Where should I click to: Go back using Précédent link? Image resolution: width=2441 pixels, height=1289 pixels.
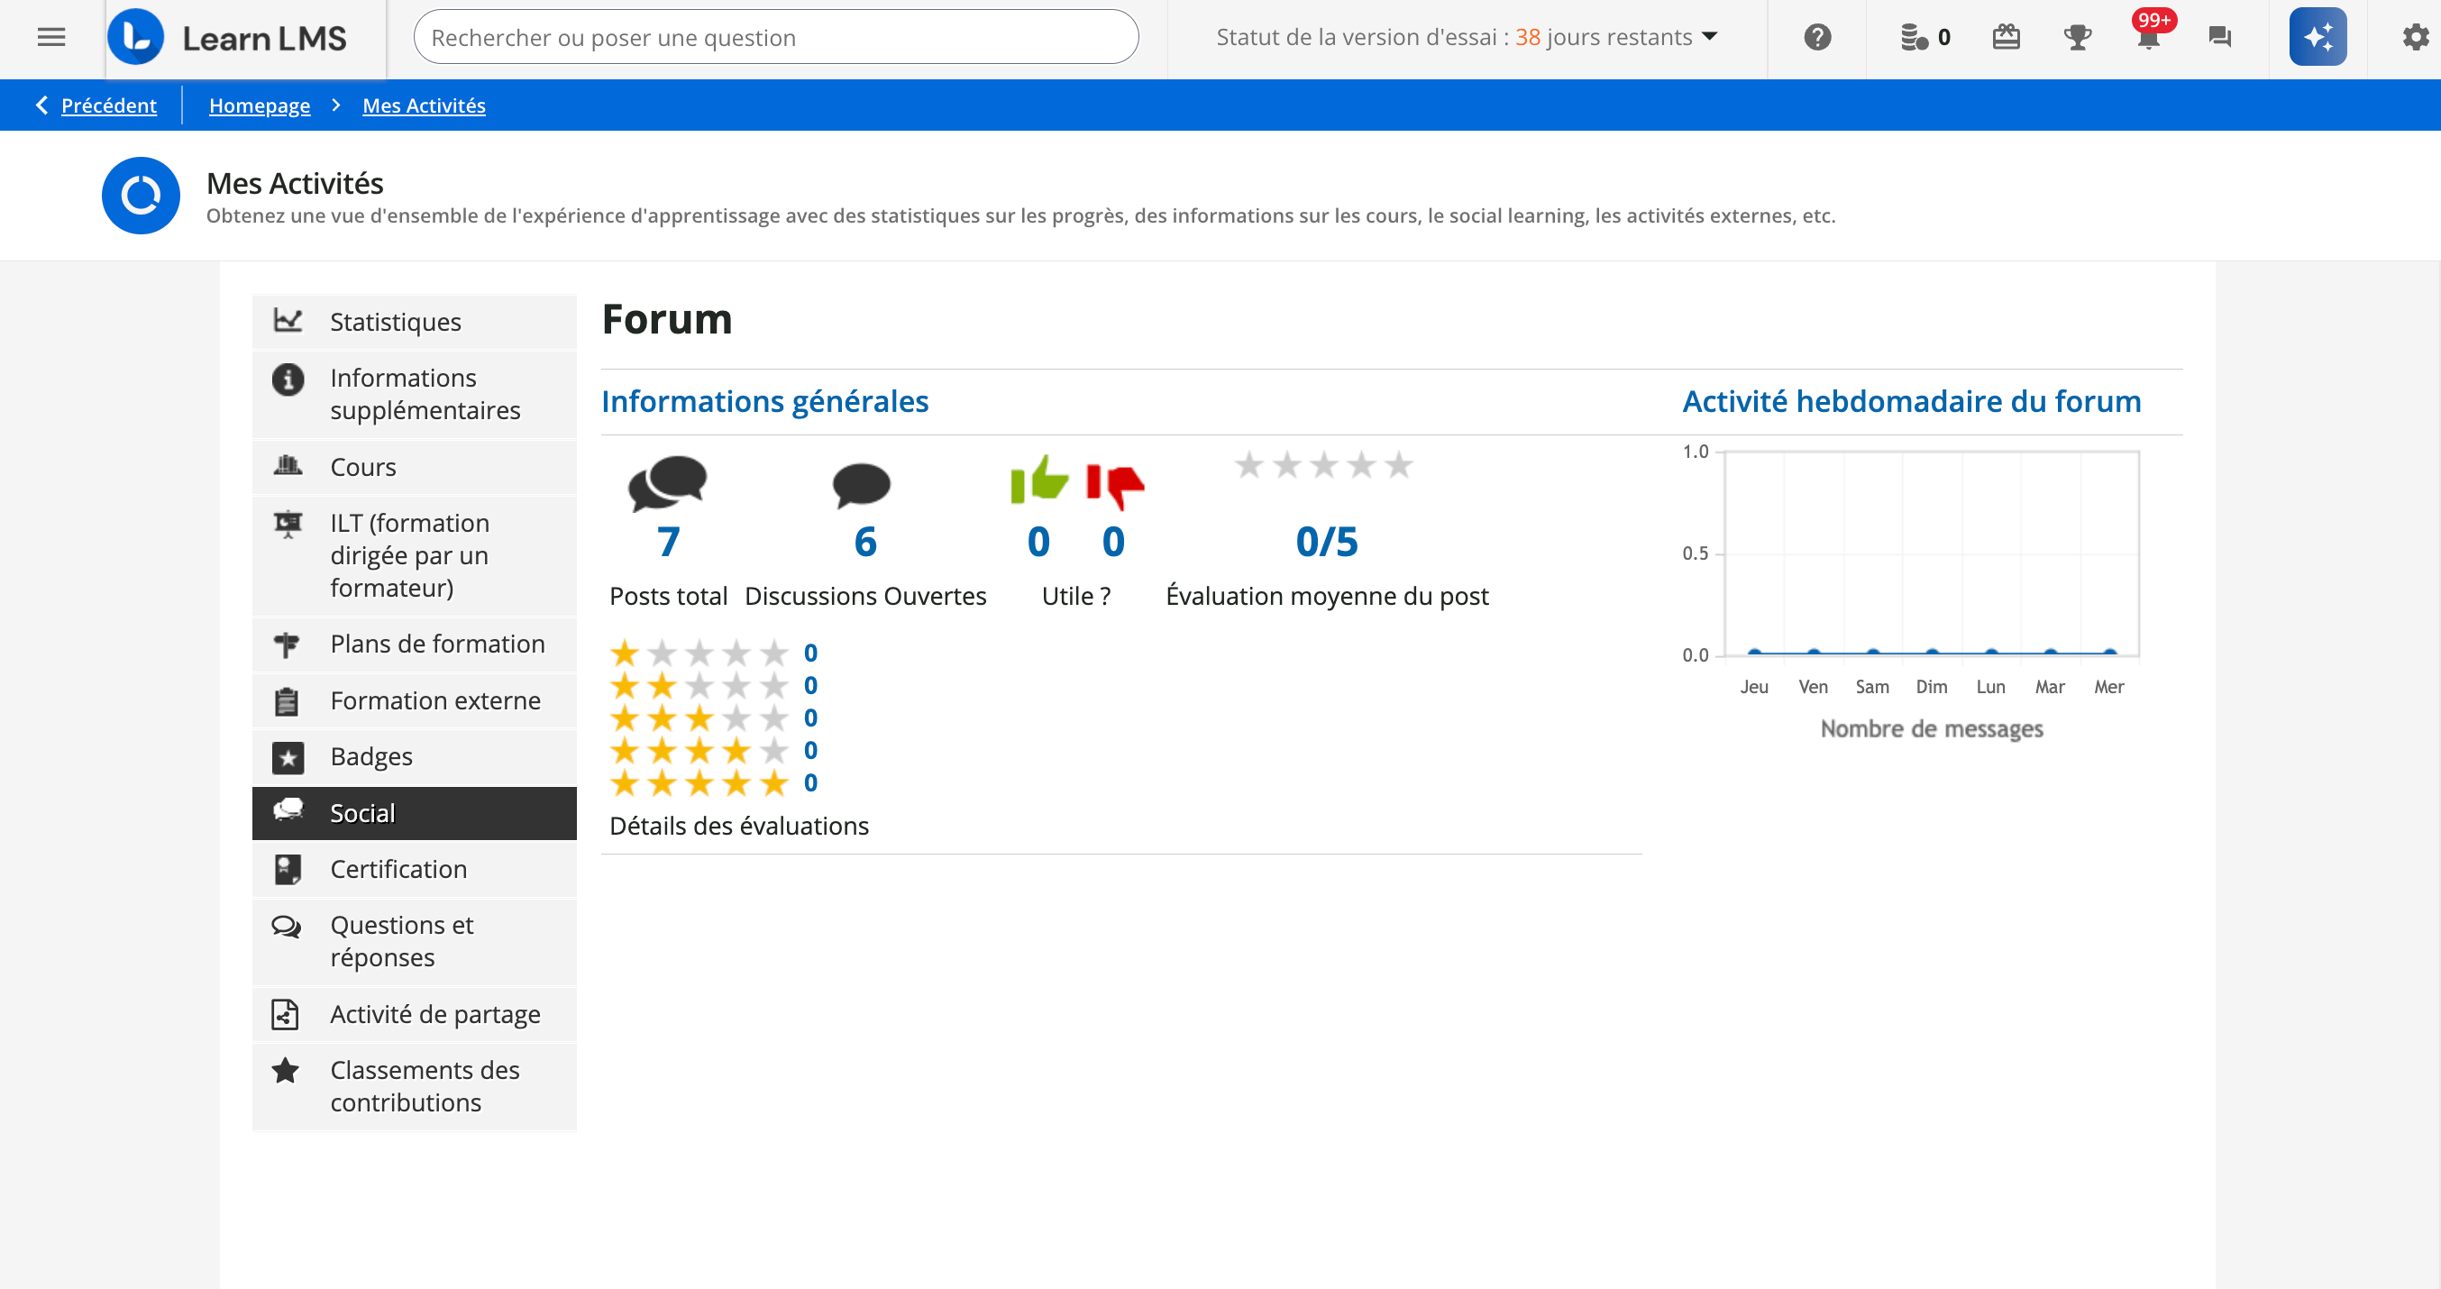[x=108, y=105]
